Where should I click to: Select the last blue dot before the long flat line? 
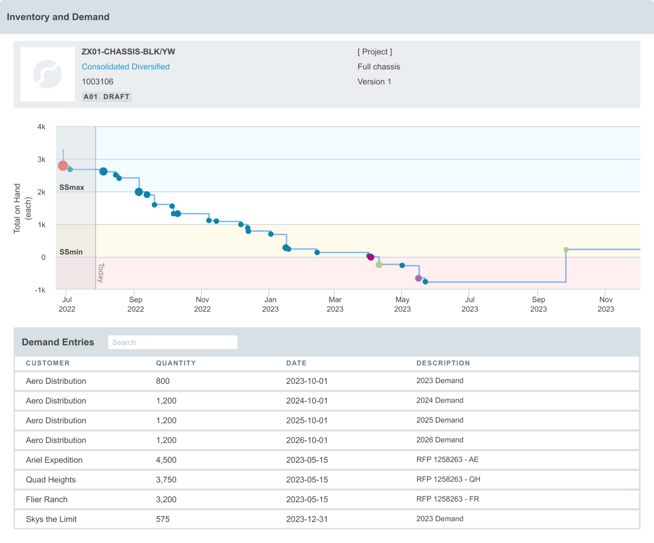coord(425,282)
